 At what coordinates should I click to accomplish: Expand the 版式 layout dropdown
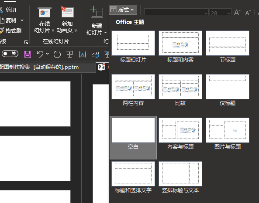[x=123, y=10]
